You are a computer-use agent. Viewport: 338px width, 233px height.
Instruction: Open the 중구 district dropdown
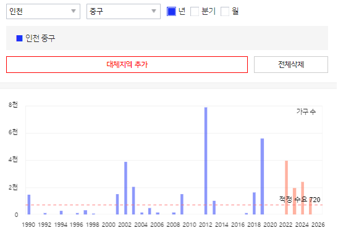pos(124,11)
